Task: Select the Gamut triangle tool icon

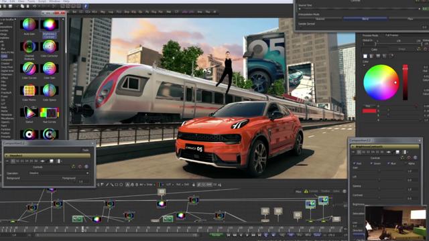Action: pos(29,112)
